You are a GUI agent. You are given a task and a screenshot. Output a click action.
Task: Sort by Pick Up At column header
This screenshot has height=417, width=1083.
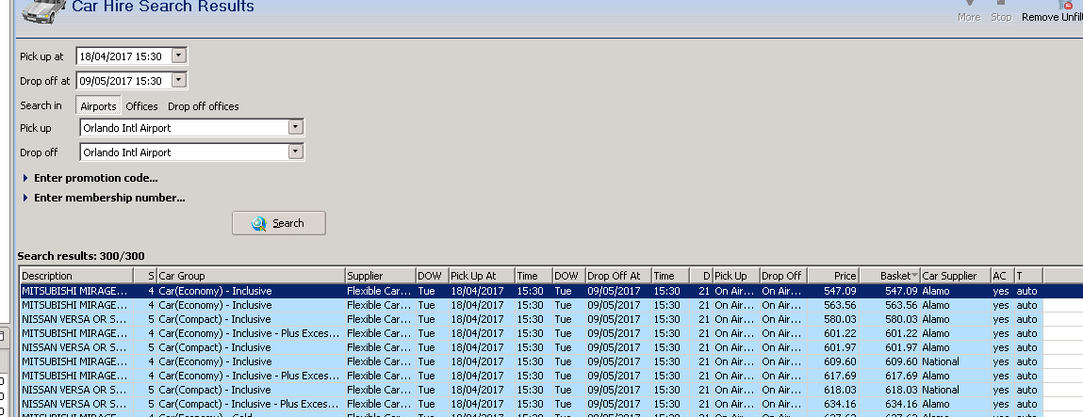482,276
